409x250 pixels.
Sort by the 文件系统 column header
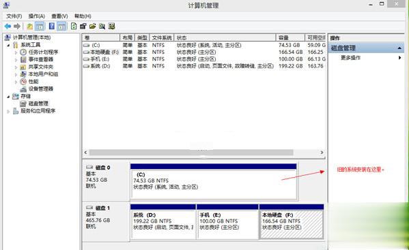pyautogui.click(x=161, y=37)
